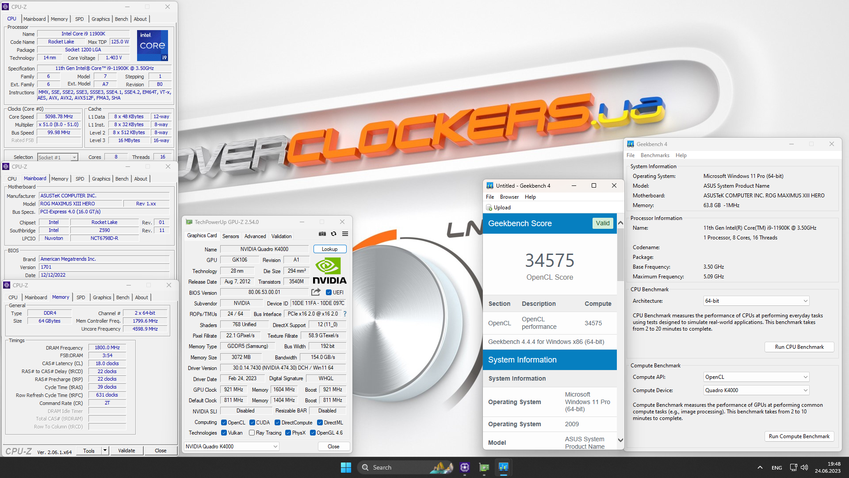Click the Geekbench results scrollbar down arrow
This screenshot has width=849, height=478.
pyautogui.click(x=620, y=440)
